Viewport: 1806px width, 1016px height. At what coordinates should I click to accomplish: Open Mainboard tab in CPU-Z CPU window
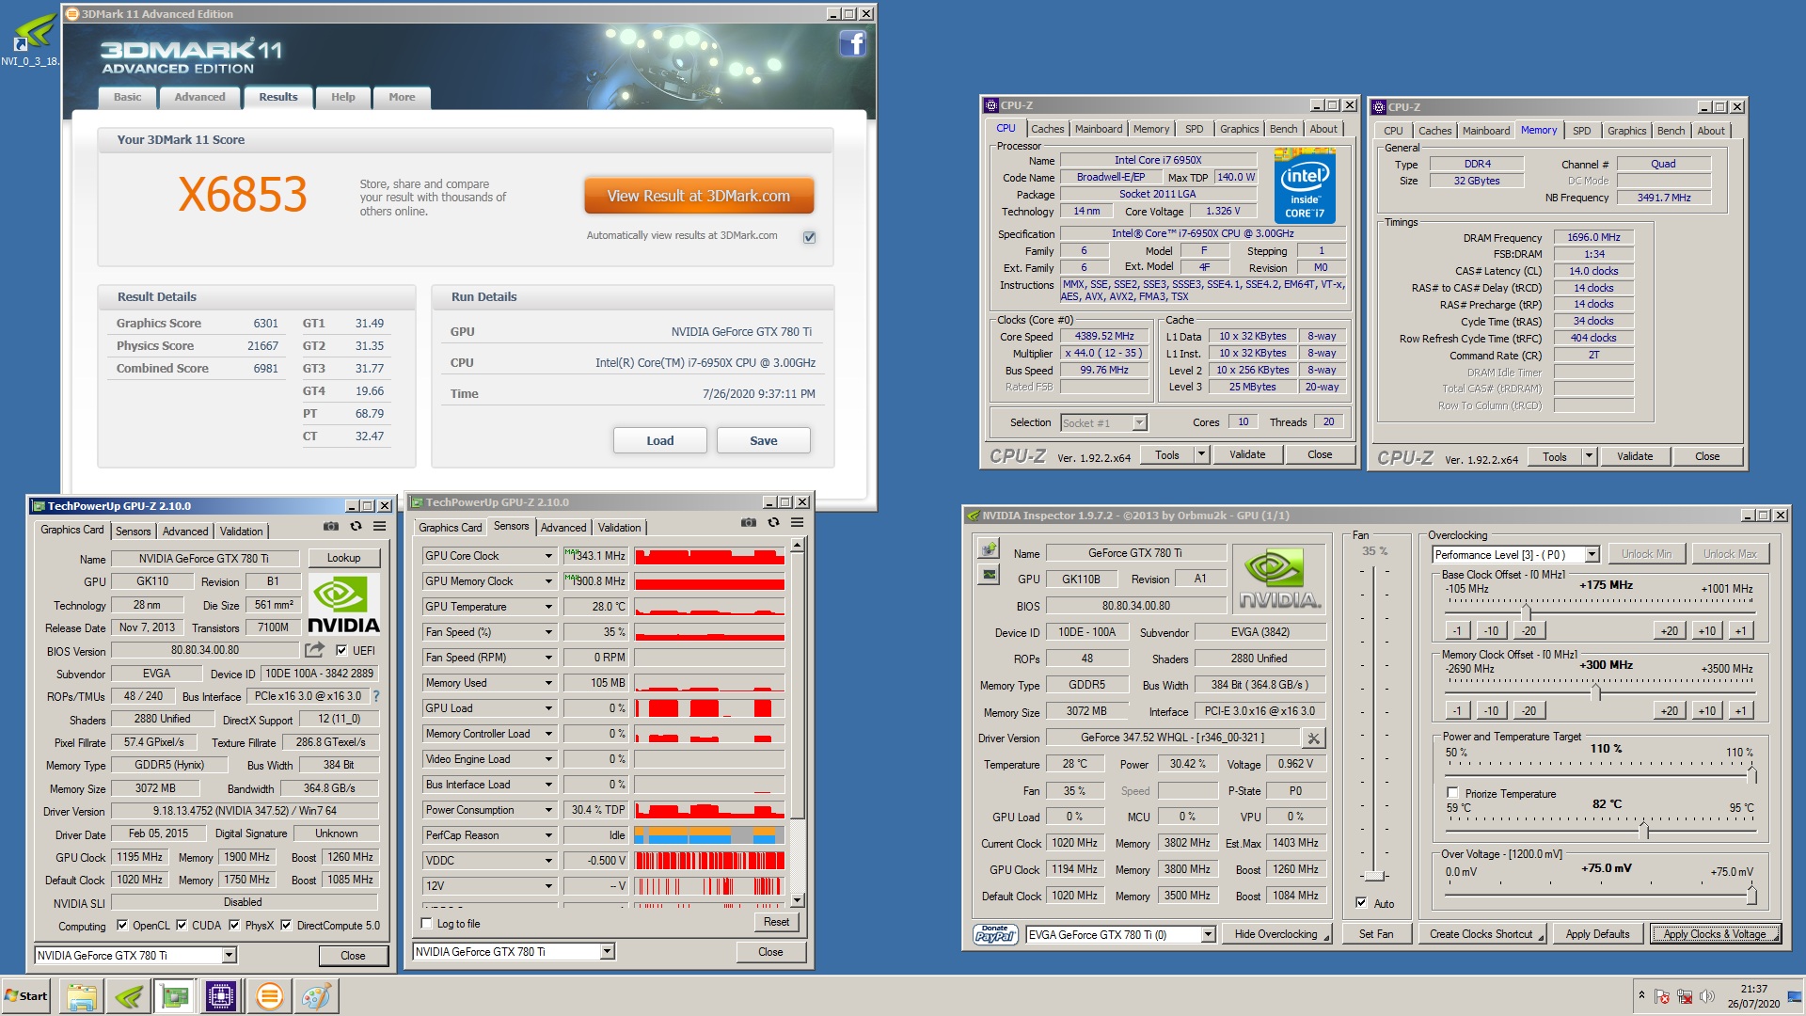click(1099, 129)
